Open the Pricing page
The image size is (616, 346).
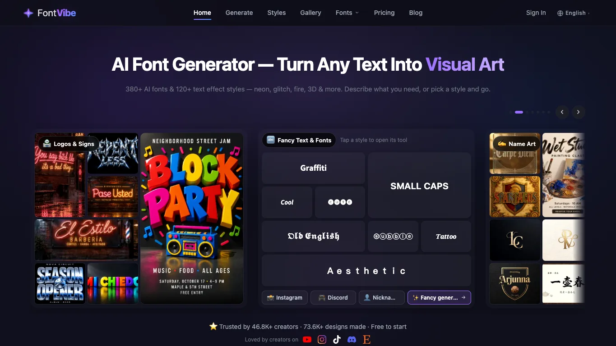(x=384, y=13)
